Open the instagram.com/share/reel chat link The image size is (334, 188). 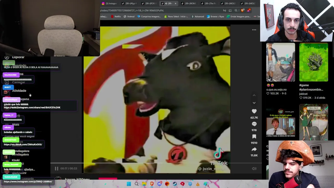click(x=32, y=108)
